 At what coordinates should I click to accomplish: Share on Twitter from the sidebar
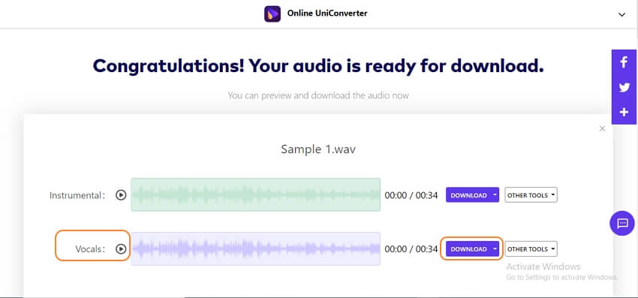[x=624, y=87]
